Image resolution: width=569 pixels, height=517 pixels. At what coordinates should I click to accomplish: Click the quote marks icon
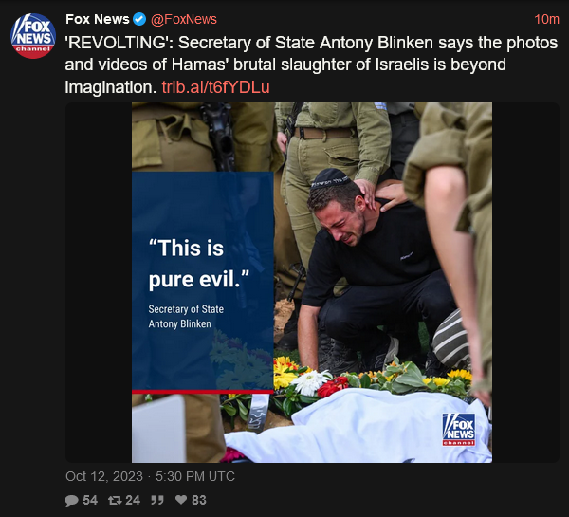157,500
